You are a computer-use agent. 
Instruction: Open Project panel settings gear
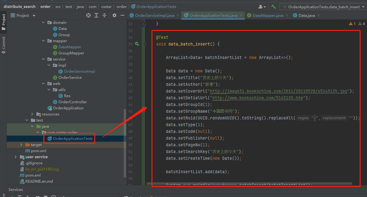tap(114, 15)
